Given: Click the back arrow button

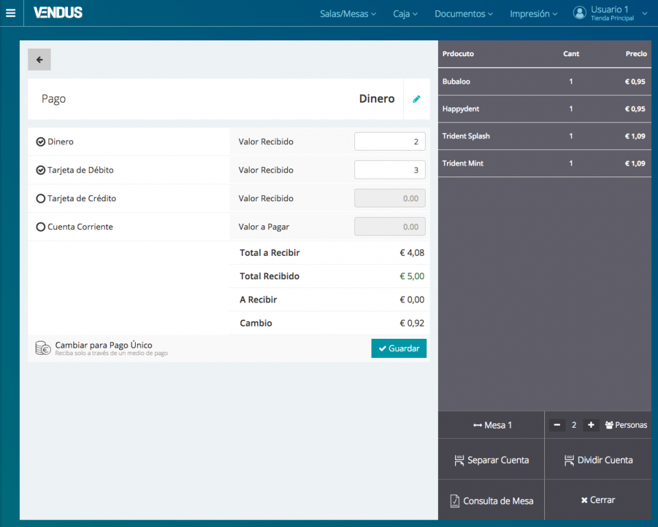Looking at the screenshot, I should coord(39,60).
